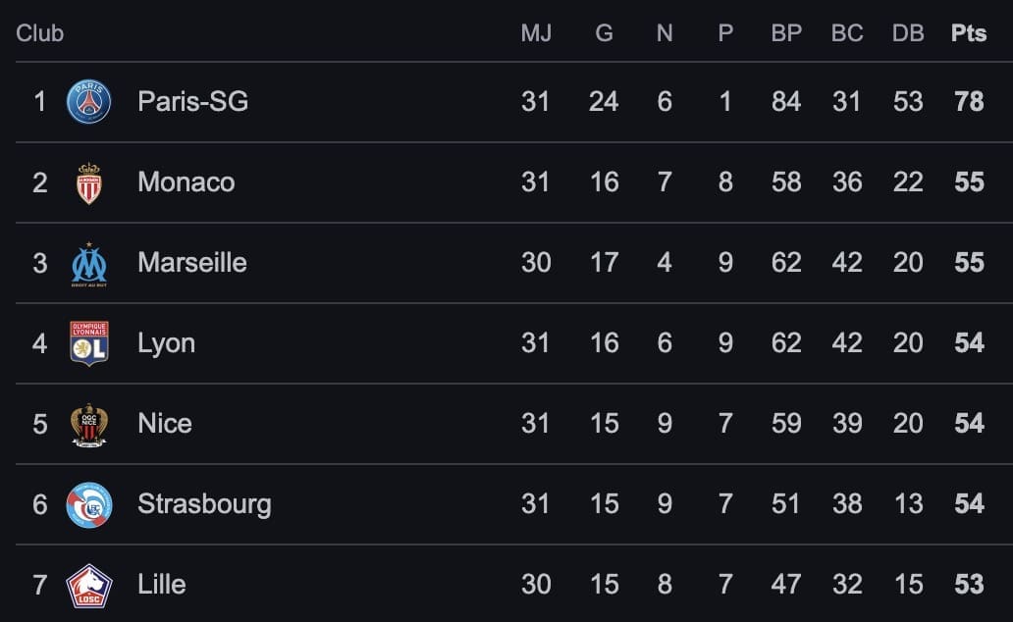Open the Lyon team page
1013x622 pixels.
point(166,342)
